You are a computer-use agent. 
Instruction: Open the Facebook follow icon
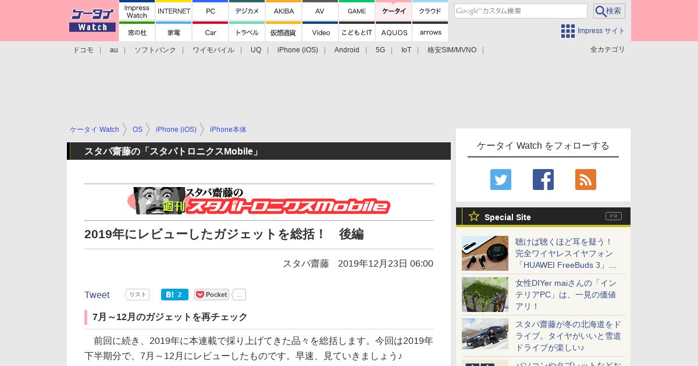click(x=543, y=180)
